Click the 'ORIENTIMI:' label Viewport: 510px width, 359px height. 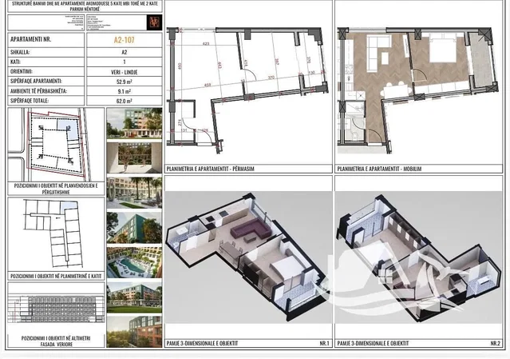coord(22,72)
